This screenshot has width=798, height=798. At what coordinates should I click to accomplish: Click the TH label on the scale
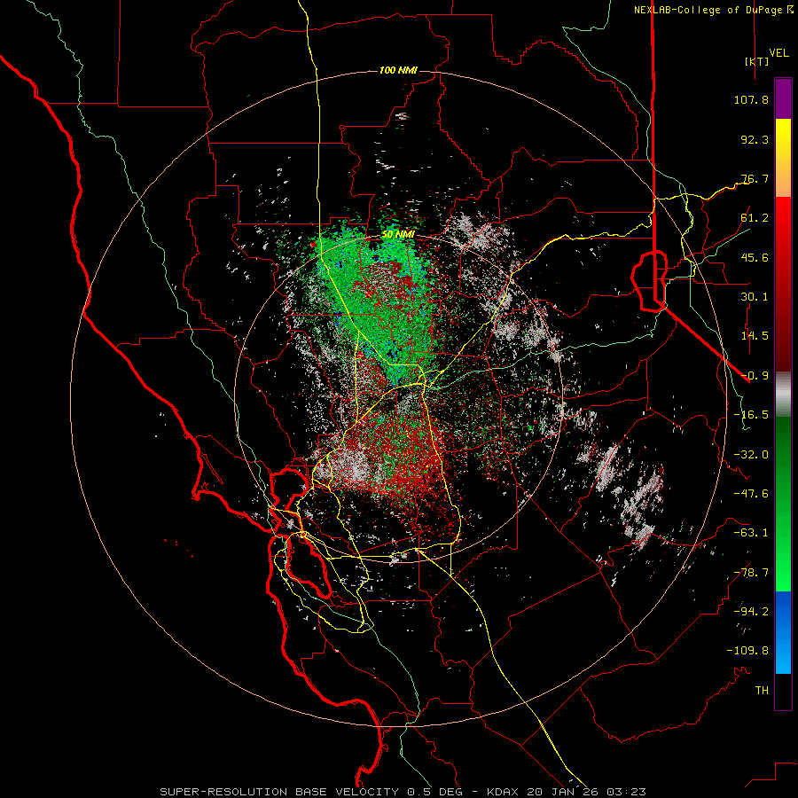762,691
